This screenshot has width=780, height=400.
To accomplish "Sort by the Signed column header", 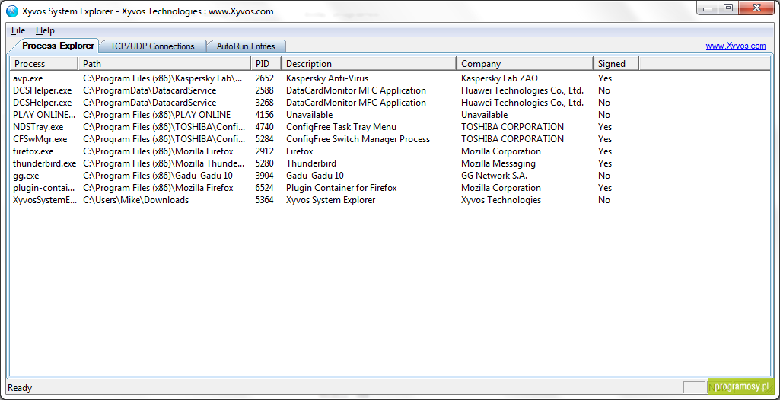I will 616,64.
